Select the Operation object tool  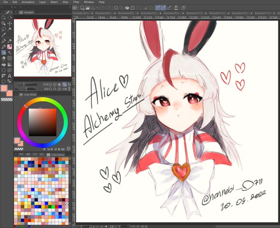4,23
